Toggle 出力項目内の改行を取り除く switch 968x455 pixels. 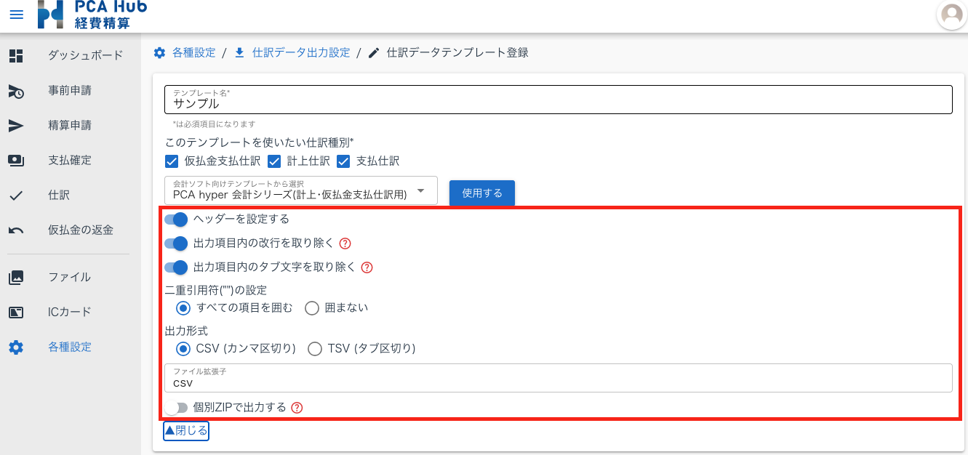click(176, 243)
